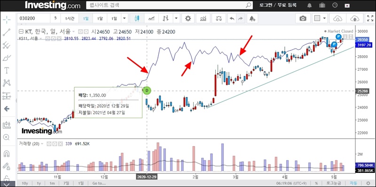Viewport: 376px width, 187px height.
Task: Set interval to 1시간
Action: click(70, 18)
